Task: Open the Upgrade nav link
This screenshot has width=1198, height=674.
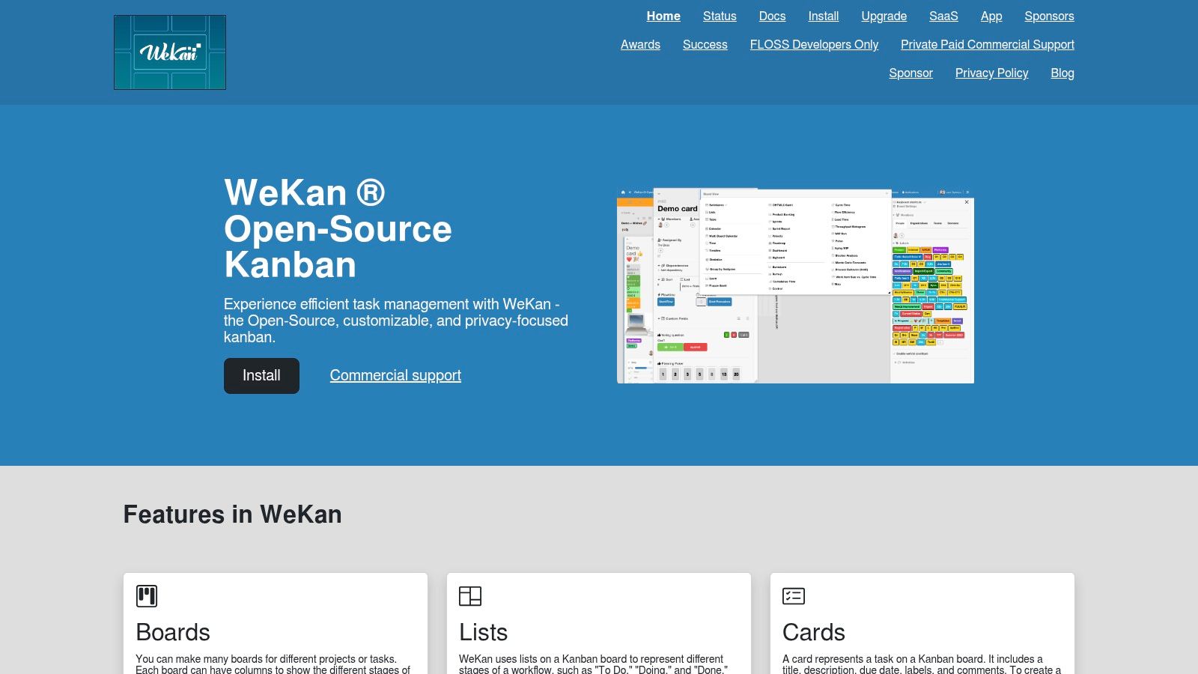Action: point(884,16)
